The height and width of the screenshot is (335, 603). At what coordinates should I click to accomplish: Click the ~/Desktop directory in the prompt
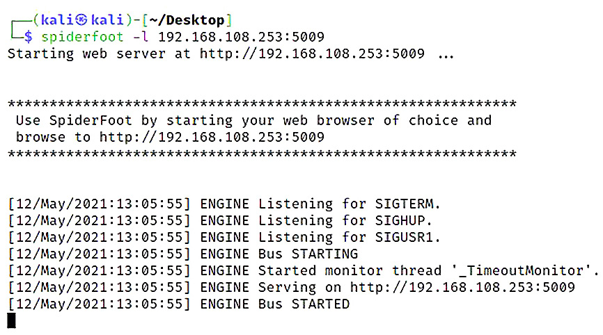pyautogui.click(x=194, y=19)
